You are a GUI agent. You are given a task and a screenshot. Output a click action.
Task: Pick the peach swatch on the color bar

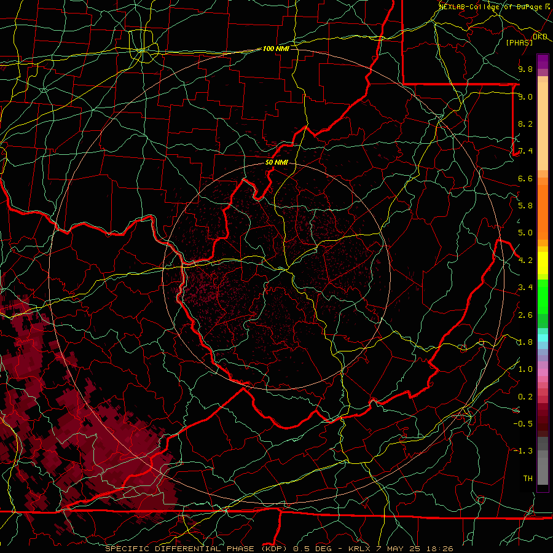pos(543,127)
